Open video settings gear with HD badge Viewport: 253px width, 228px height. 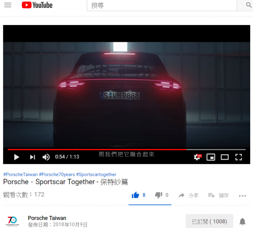[197, 157]
